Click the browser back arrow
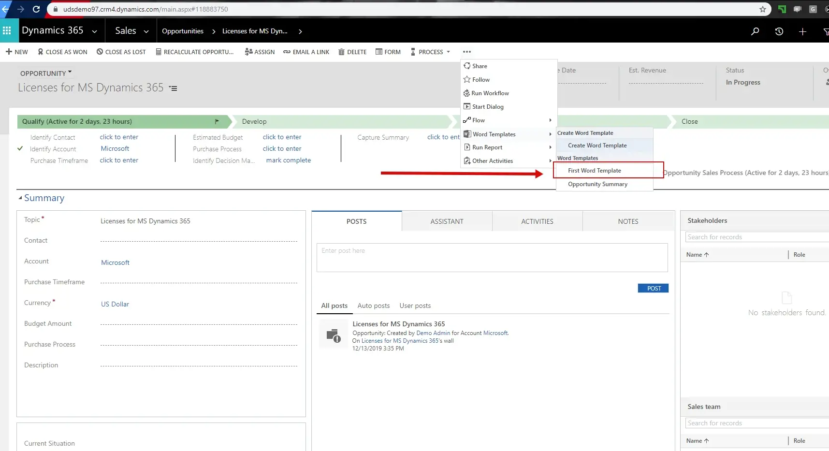 tap(5, 9)
